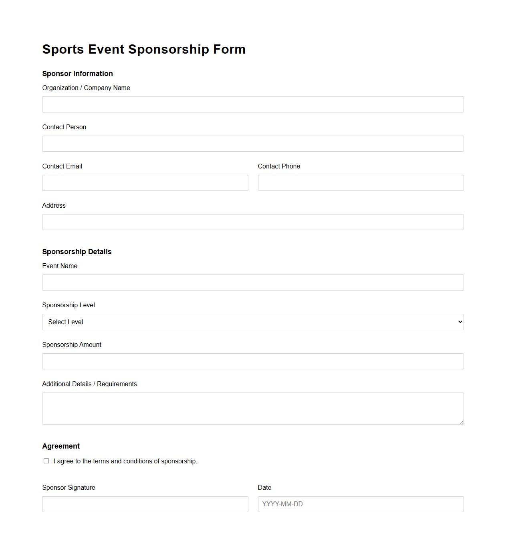The height and width of the screenshot is (557, 506).
Task: Select the Sponsorship Amount field
Action: (x=252, y=361)
